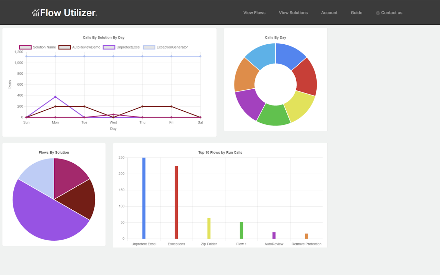This screenshot has height=275, width=440.
Task: Select the green doughnut chart segment
Action: [274, 115]
